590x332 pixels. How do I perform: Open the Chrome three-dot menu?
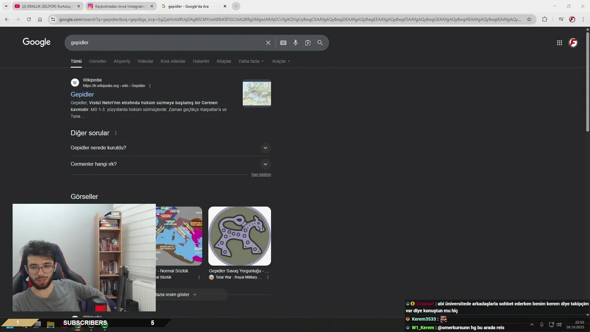[583, 19]
